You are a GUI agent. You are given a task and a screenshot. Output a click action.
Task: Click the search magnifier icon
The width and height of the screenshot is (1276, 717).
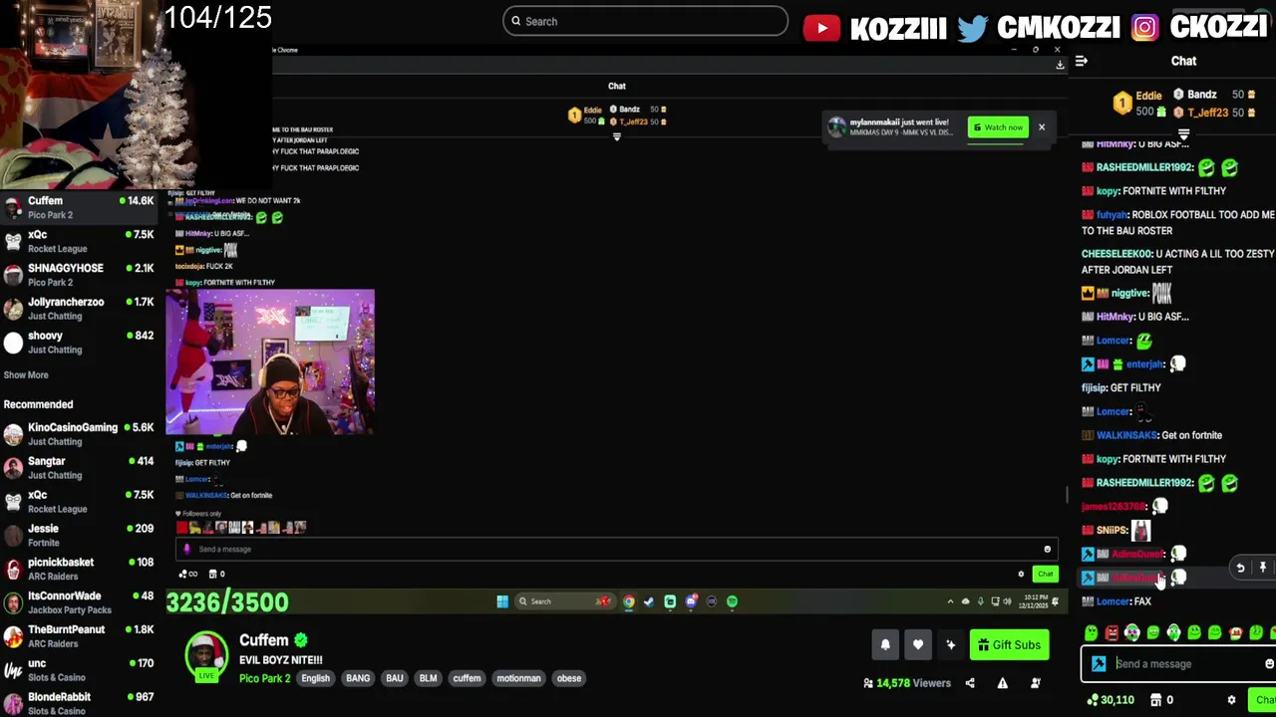coord(516,21)
